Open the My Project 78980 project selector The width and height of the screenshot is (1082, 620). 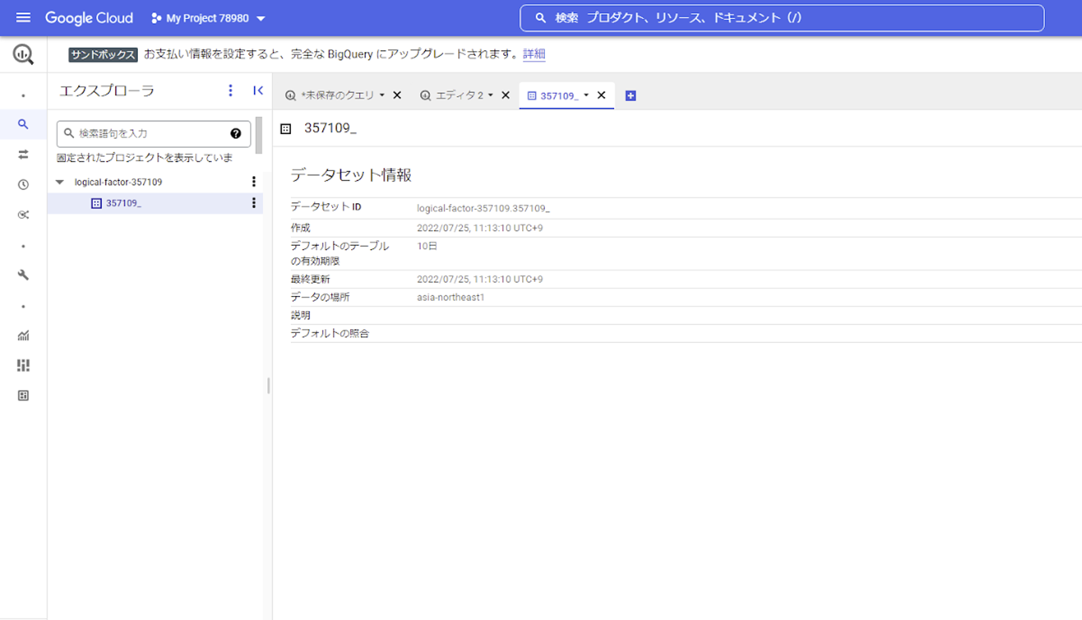(208, 18)
